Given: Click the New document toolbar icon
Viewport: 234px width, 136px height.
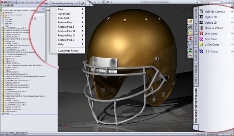Looking at the screenshot, I should [x=88, y=3].
